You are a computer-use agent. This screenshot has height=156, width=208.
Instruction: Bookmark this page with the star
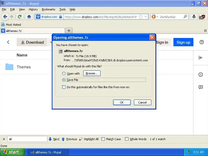pyautogui.click(x=140, y=17)
